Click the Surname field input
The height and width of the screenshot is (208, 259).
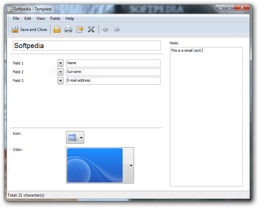tap(113, 72)
